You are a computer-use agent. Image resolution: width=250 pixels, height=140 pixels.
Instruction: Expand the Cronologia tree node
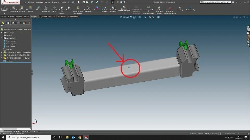pos(2,32)
